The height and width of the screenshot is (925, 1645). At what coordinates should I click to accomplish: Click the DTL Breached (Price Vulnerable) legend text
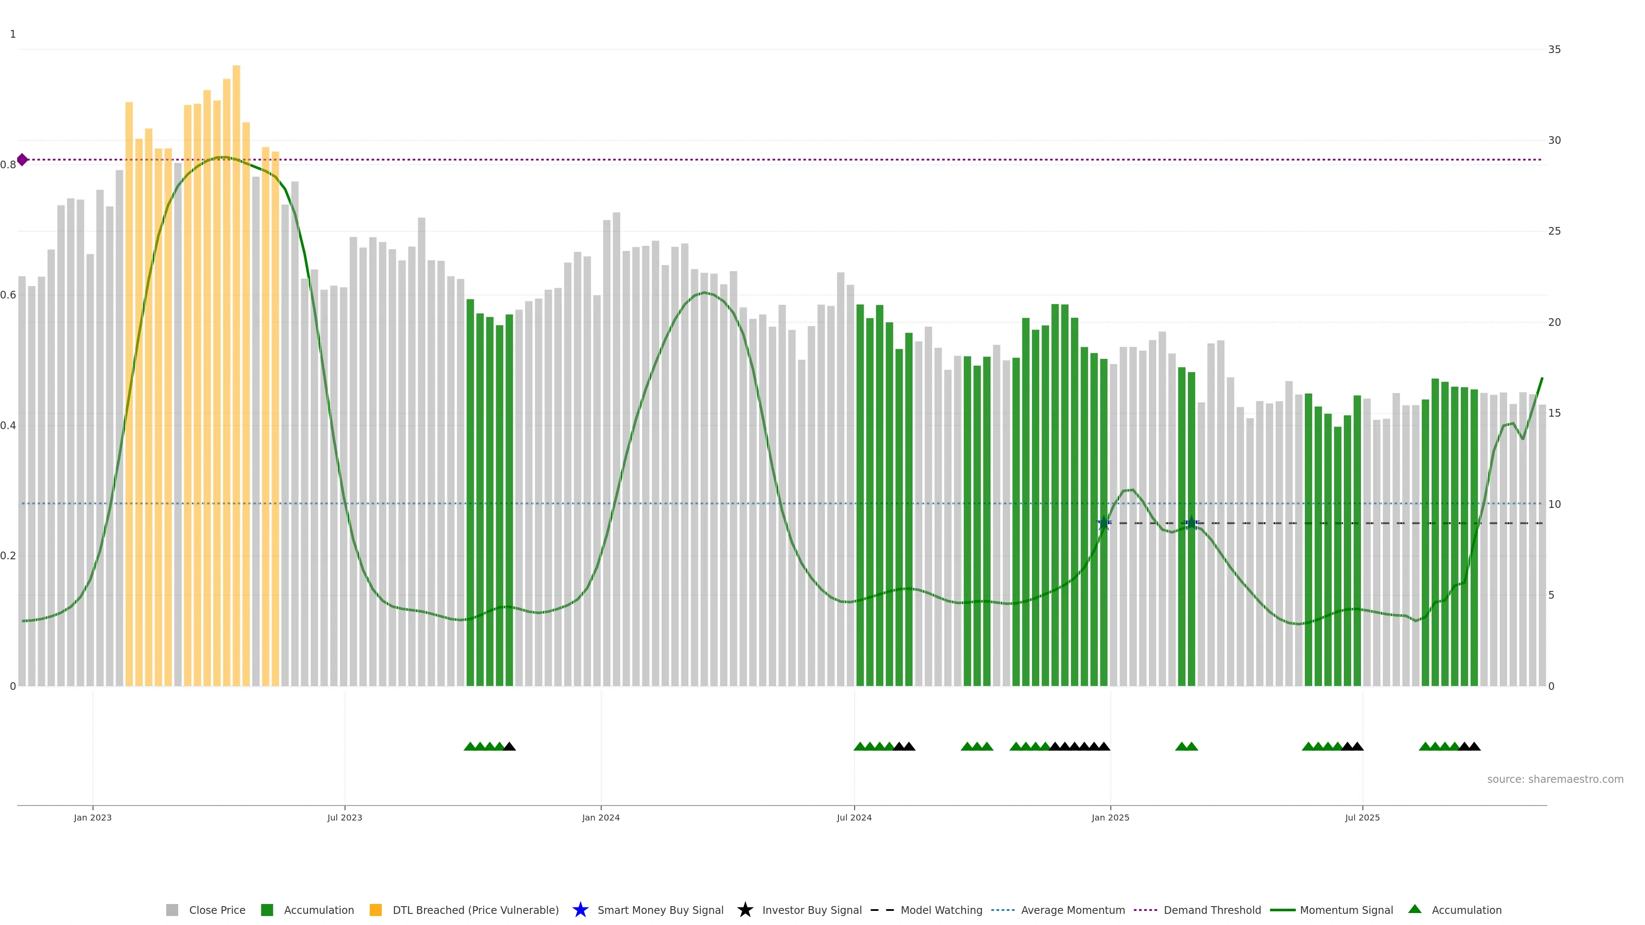point(475,910)
